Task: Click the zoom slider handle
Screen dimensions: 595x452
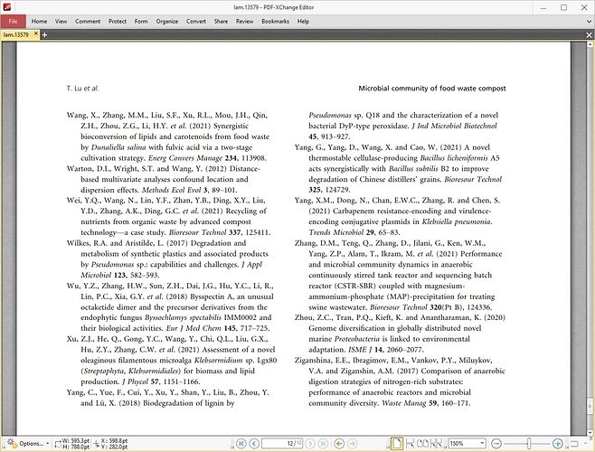Action: (x=527, y=443)
